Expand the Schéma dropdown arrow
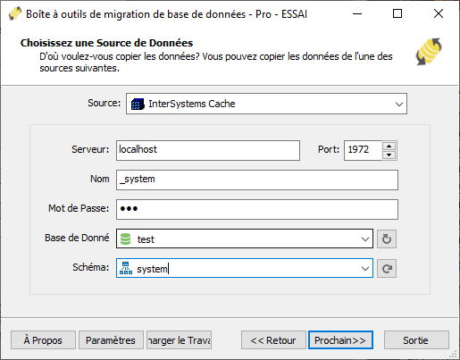 coord(365,269)
